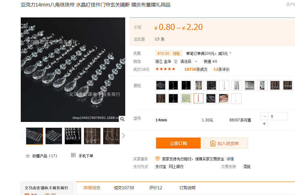Image resolution: width=295 pixels, height=195 pixels.
Task: Click the quantity input field
Action: point(278,116)
